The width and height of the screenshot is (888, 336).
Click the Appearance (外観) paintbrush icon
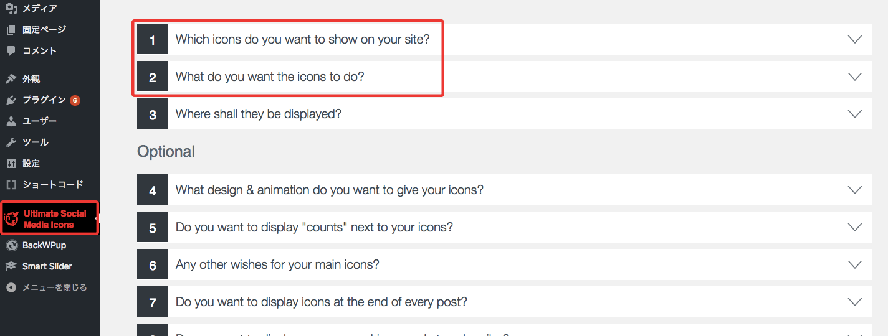(11, 79)
